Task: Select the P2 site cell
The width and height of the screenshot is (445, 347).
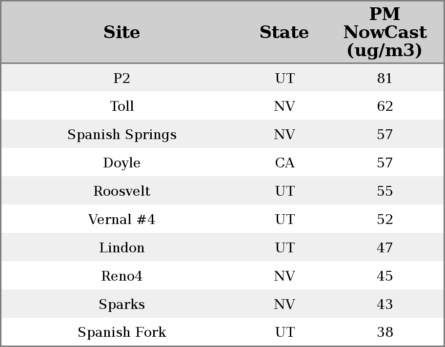Action: 122,79
